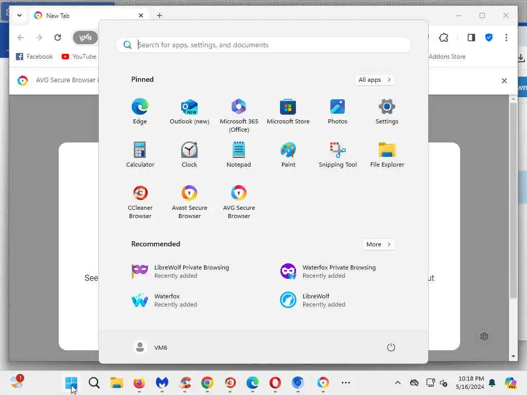Open a new browser tab with plus
527x395 pixels.
coord(160,15)
